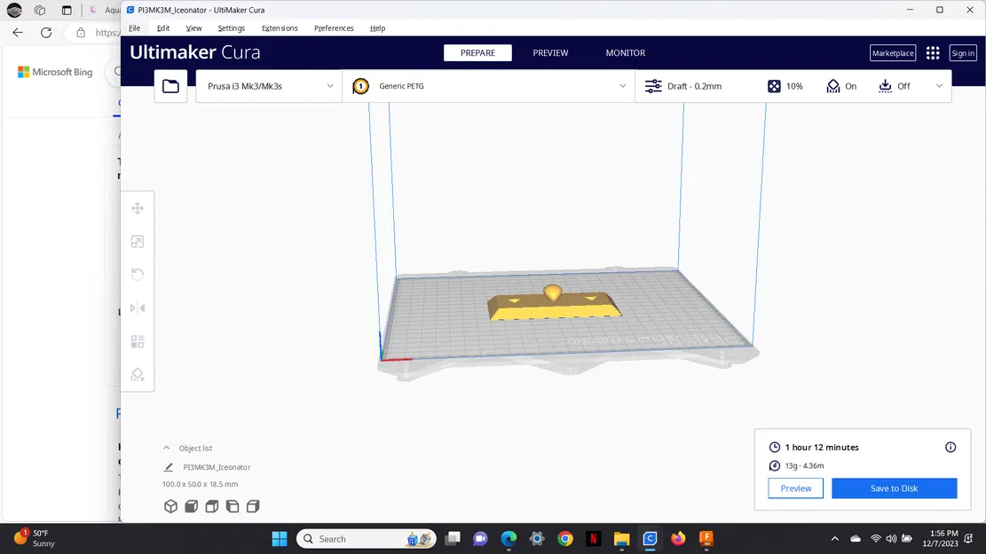The width and height of the screenshot is (986, 554).
Task: Open Microsoft Edge from taskbar
Action: [509, 539]
